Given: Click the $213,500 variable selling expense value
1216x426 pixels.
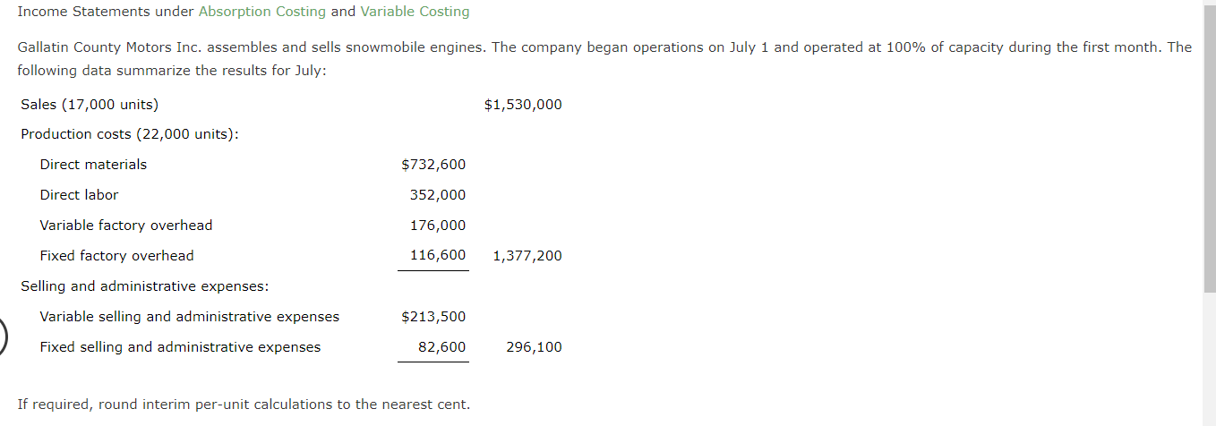Looking at the screenshot, I should point(433,317).
